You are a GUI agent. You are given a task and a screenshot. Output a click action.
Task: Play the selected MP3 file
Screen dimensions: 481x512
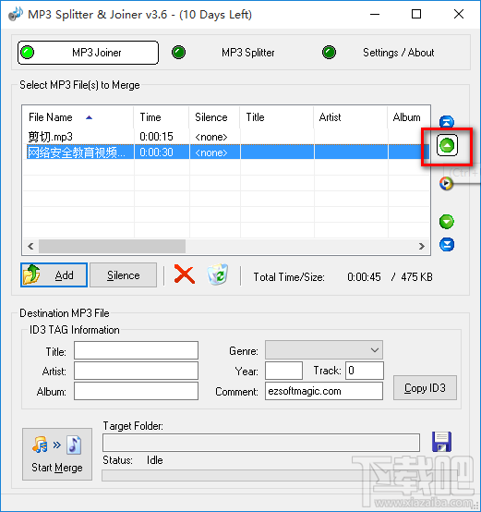click(x=446, y=183)
